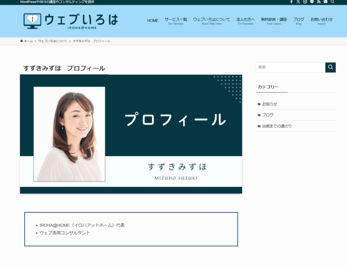Open the 無料診断・講座 menu item
This screenshot has width=347, height=268.
click(273, 21)
